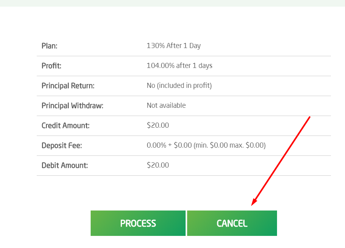Image resolution: width=345 pixels, height=248 pixels.
Task: Click the '130% After 1 Day' plan value
Action: tap(173, 46)
